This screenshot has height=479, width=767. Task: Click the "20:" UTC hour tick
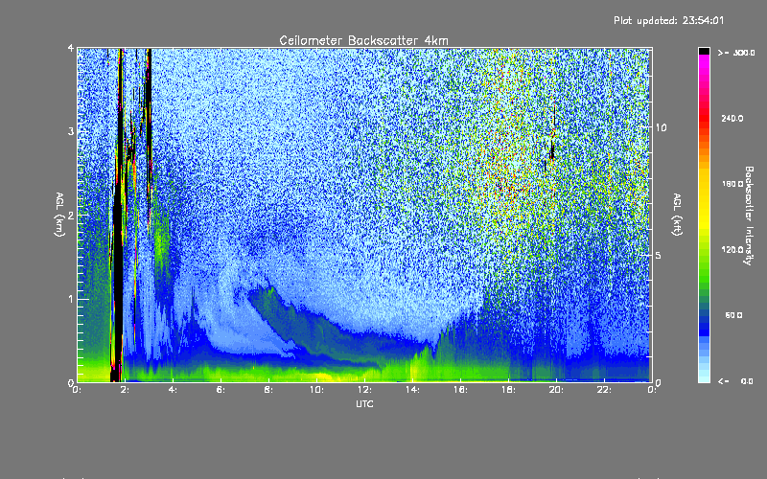pyautogui.click(x=556, y=390)
